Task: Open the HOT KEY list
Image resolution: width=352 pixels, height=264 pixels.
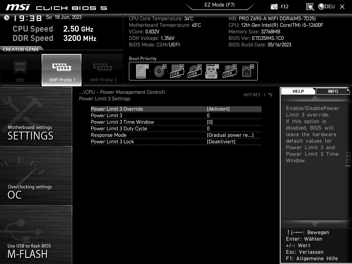Action: click(252, 95)
